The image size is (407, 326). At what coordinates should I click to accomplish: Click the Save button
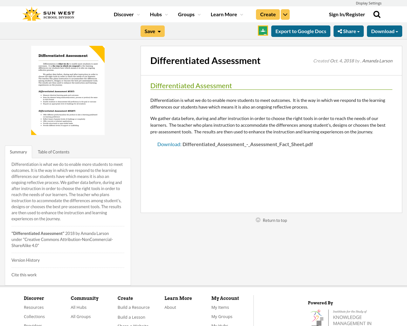click(152, 31)
